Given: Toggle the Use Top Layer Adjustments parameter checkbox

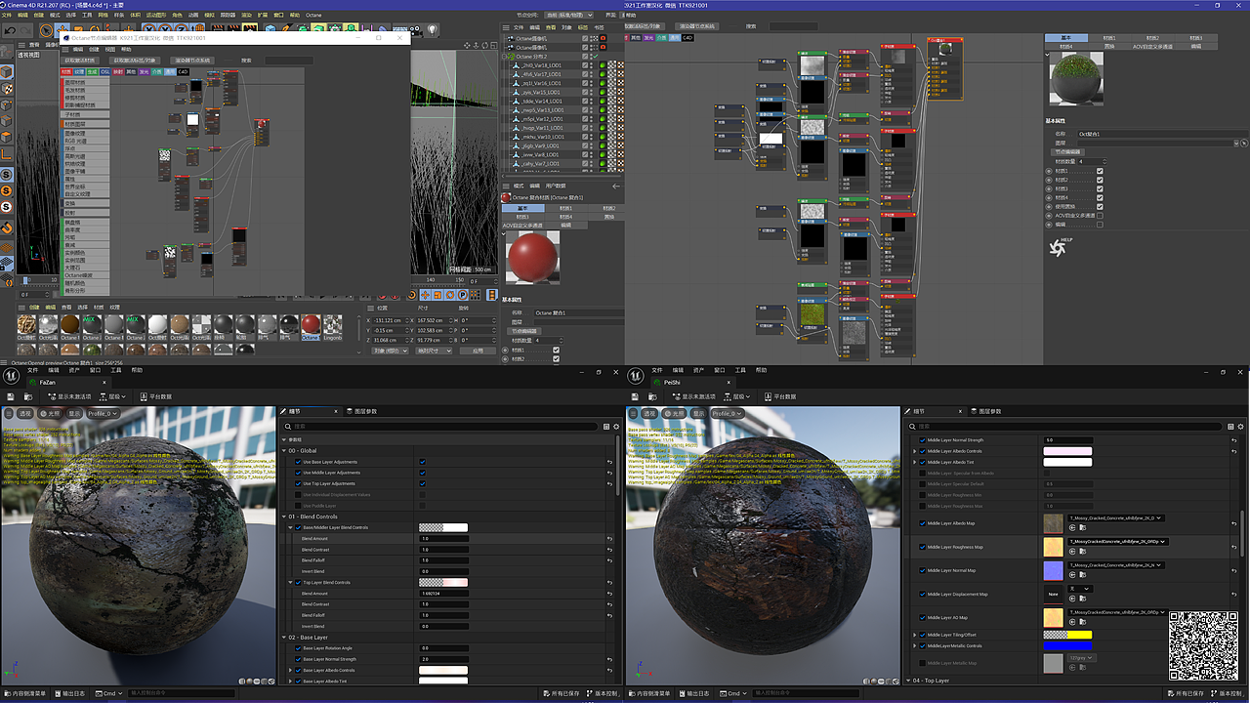Looking at the screenshot, I should pos(298,483).
